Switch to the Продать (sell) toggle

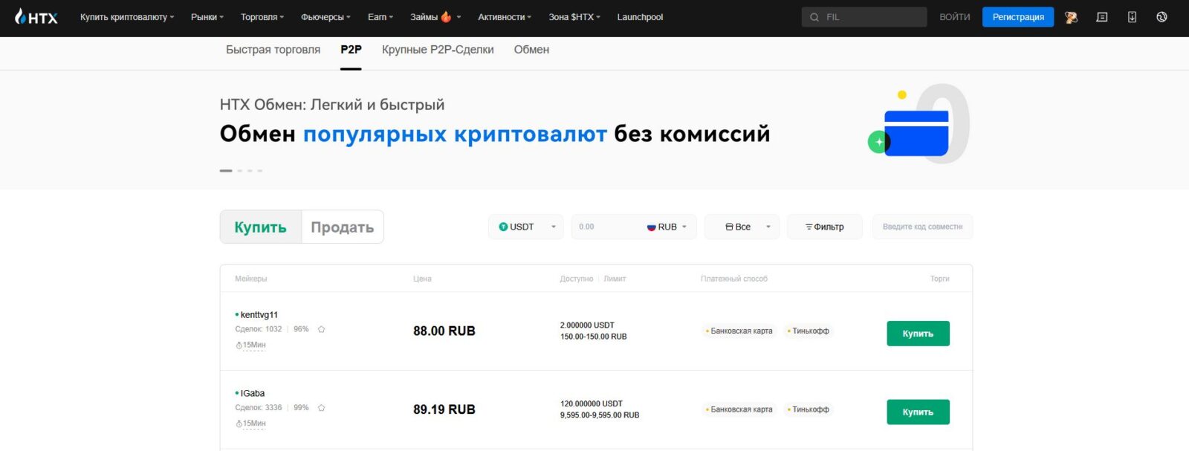pyautogui.click(x=342, y=227)
